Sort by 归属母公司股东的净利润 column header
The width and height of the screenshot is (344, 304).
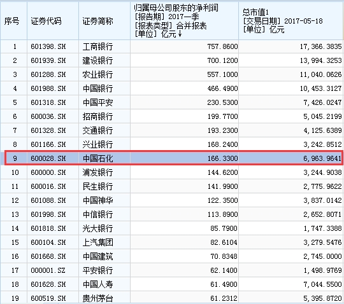pyautogui.click(x=184, y=21)
